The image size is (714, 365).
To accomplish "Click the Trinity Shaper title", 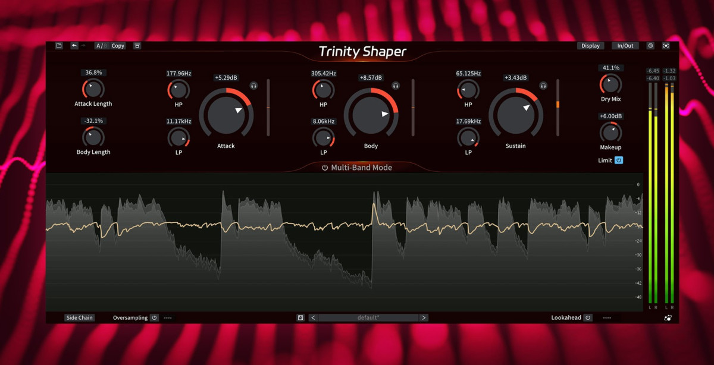I will click(362, 51).
